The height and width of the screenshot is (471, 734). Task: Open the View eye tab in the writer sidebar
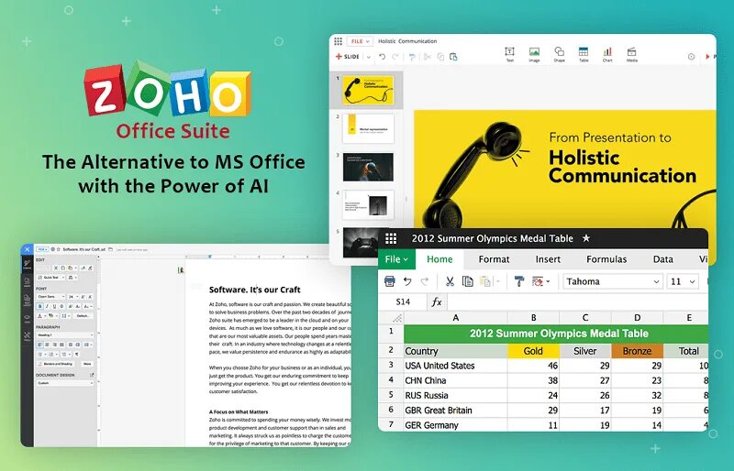[x=28, y=318]
